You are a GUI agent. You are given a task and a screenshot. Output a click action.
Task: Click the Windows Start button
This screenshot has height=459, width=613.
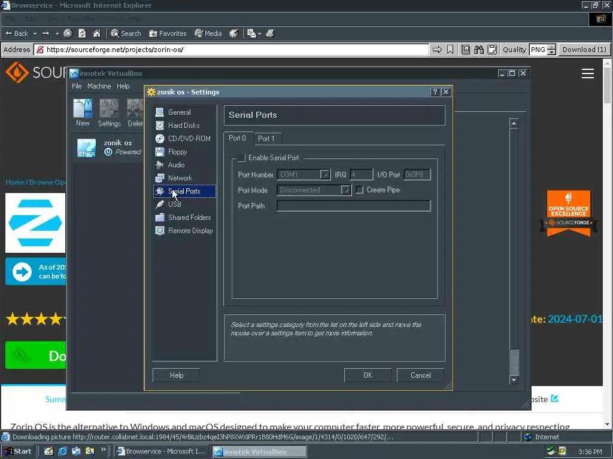tap(19, 451)
